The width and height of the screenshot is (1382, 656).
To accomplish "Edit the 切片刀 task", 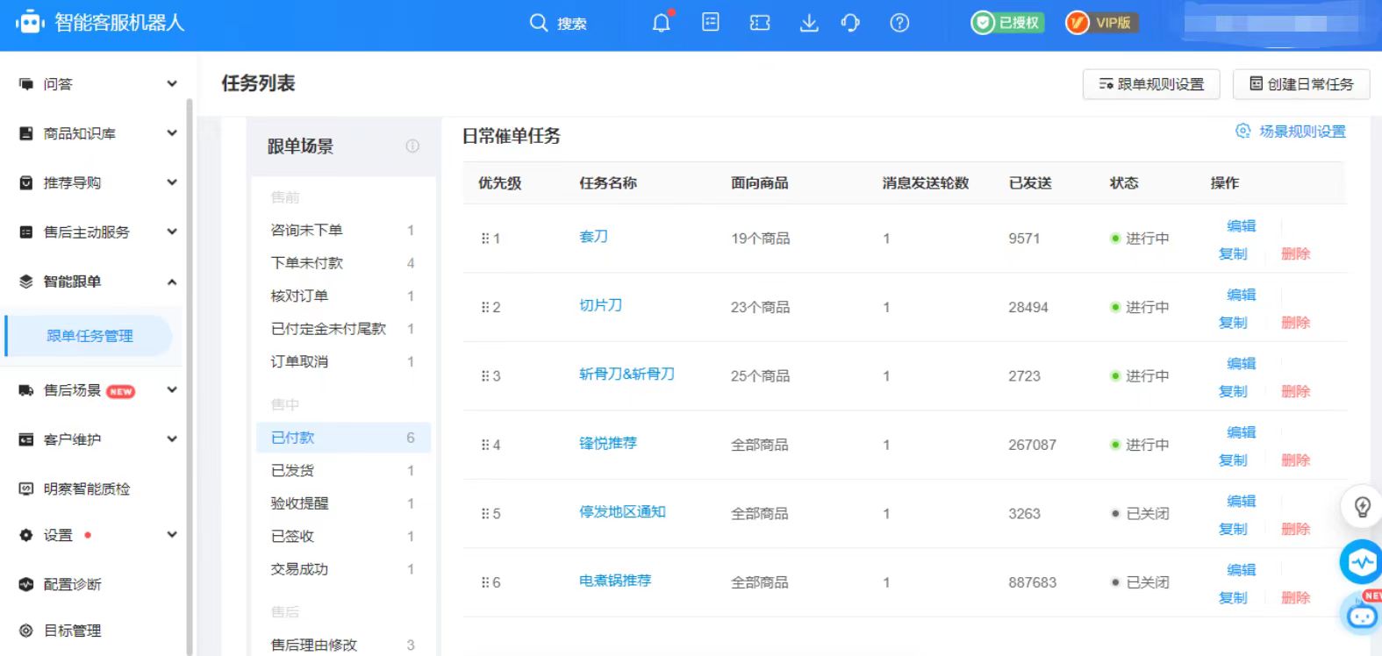I will point(1241,295).
